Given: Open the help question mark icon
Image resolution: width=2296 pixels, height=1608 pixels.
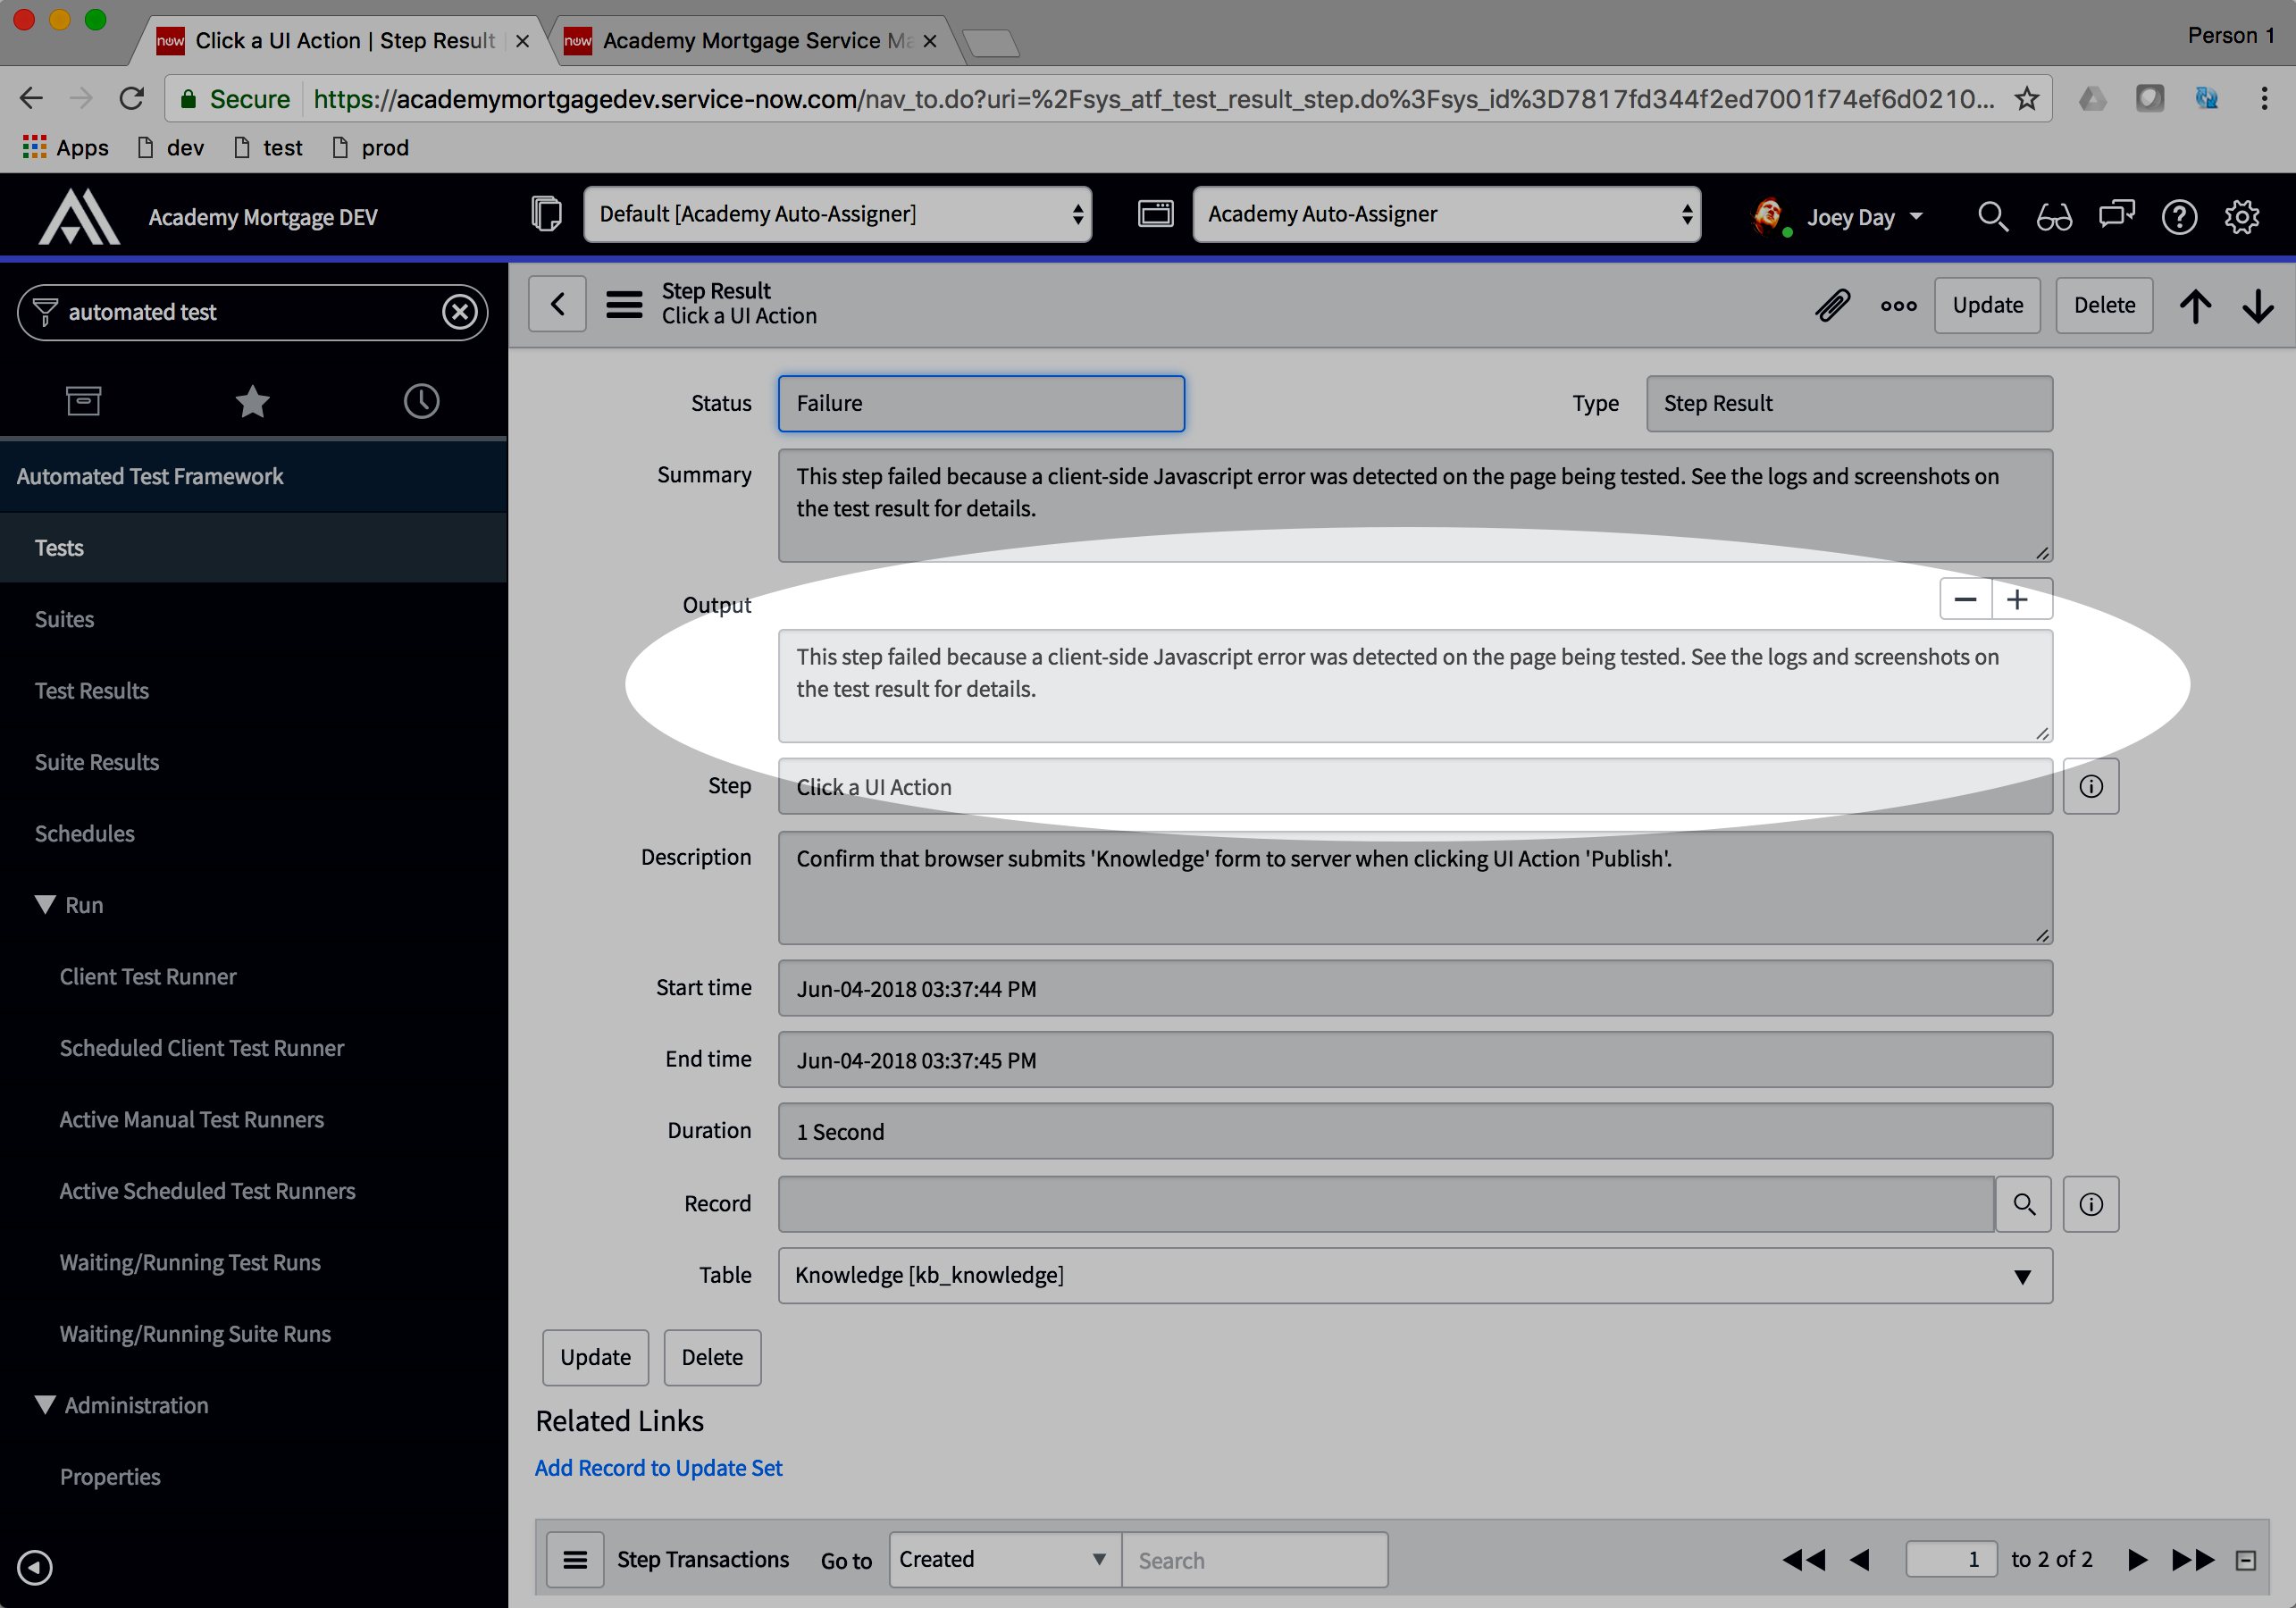Looking at the screenshot, I should (2179, 216).
